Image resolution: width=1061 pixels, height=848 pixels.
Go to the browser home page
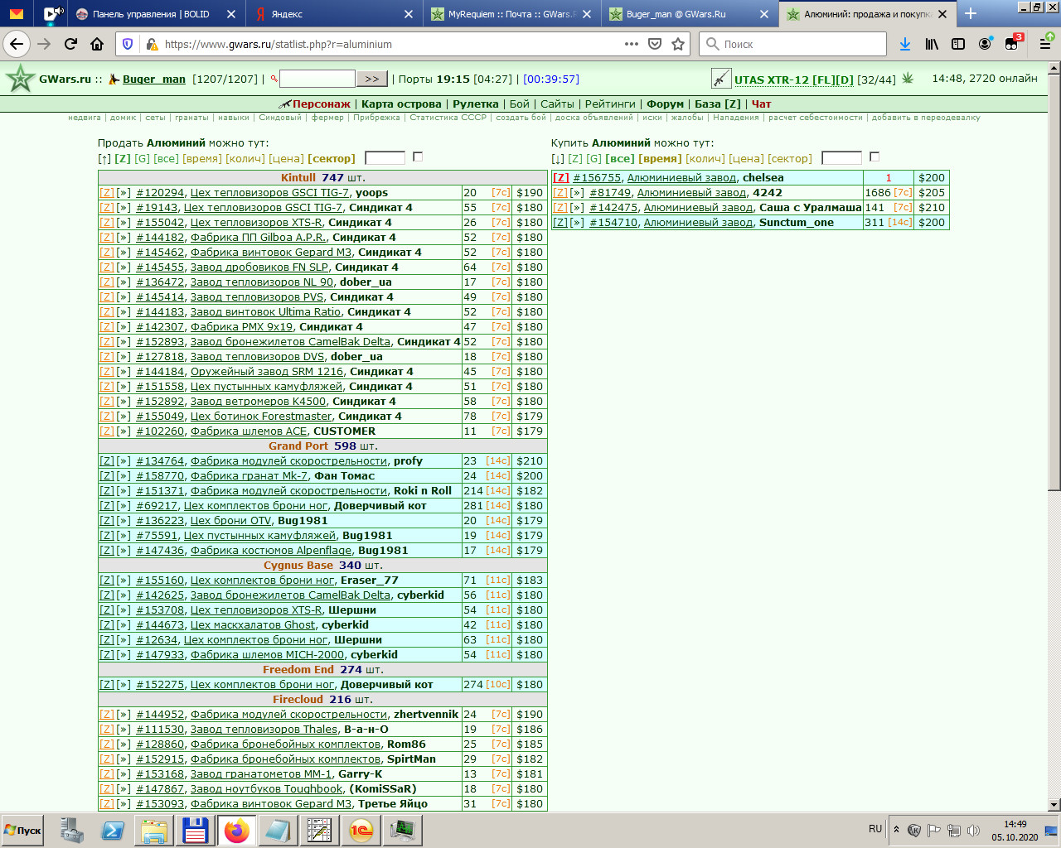click(97, 44)
